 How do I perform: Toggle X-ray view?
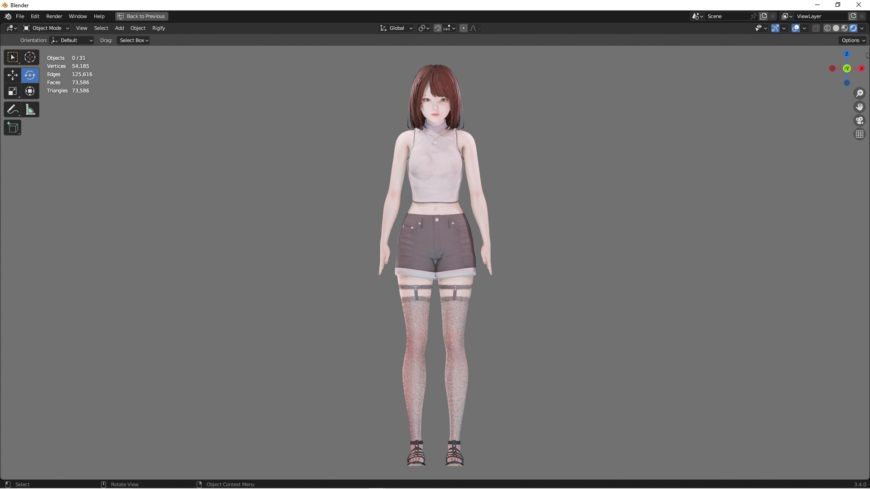click(x=816, y=28)
